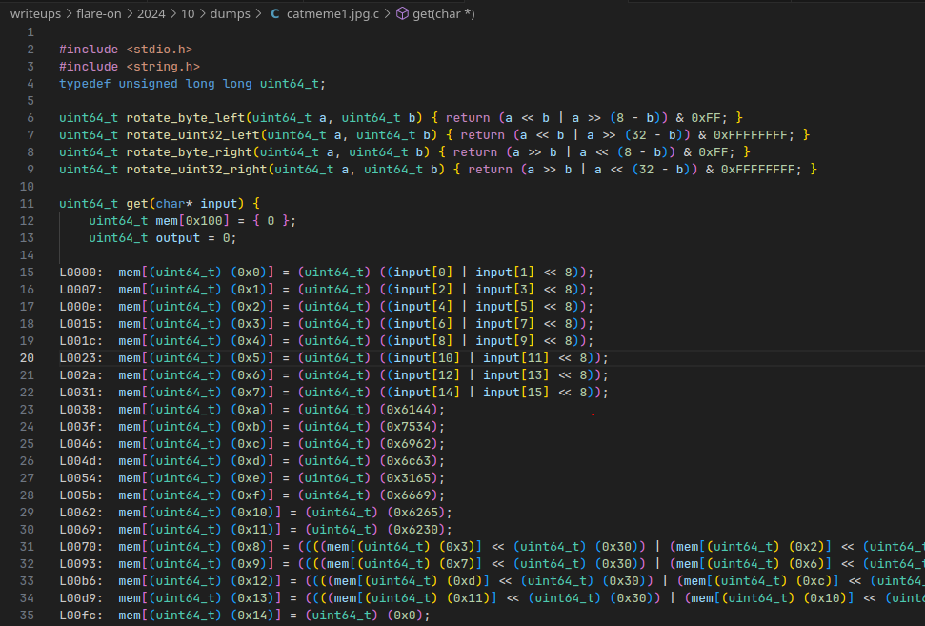Click the L0093: label
925x626 pixels.
coord(81,564)
